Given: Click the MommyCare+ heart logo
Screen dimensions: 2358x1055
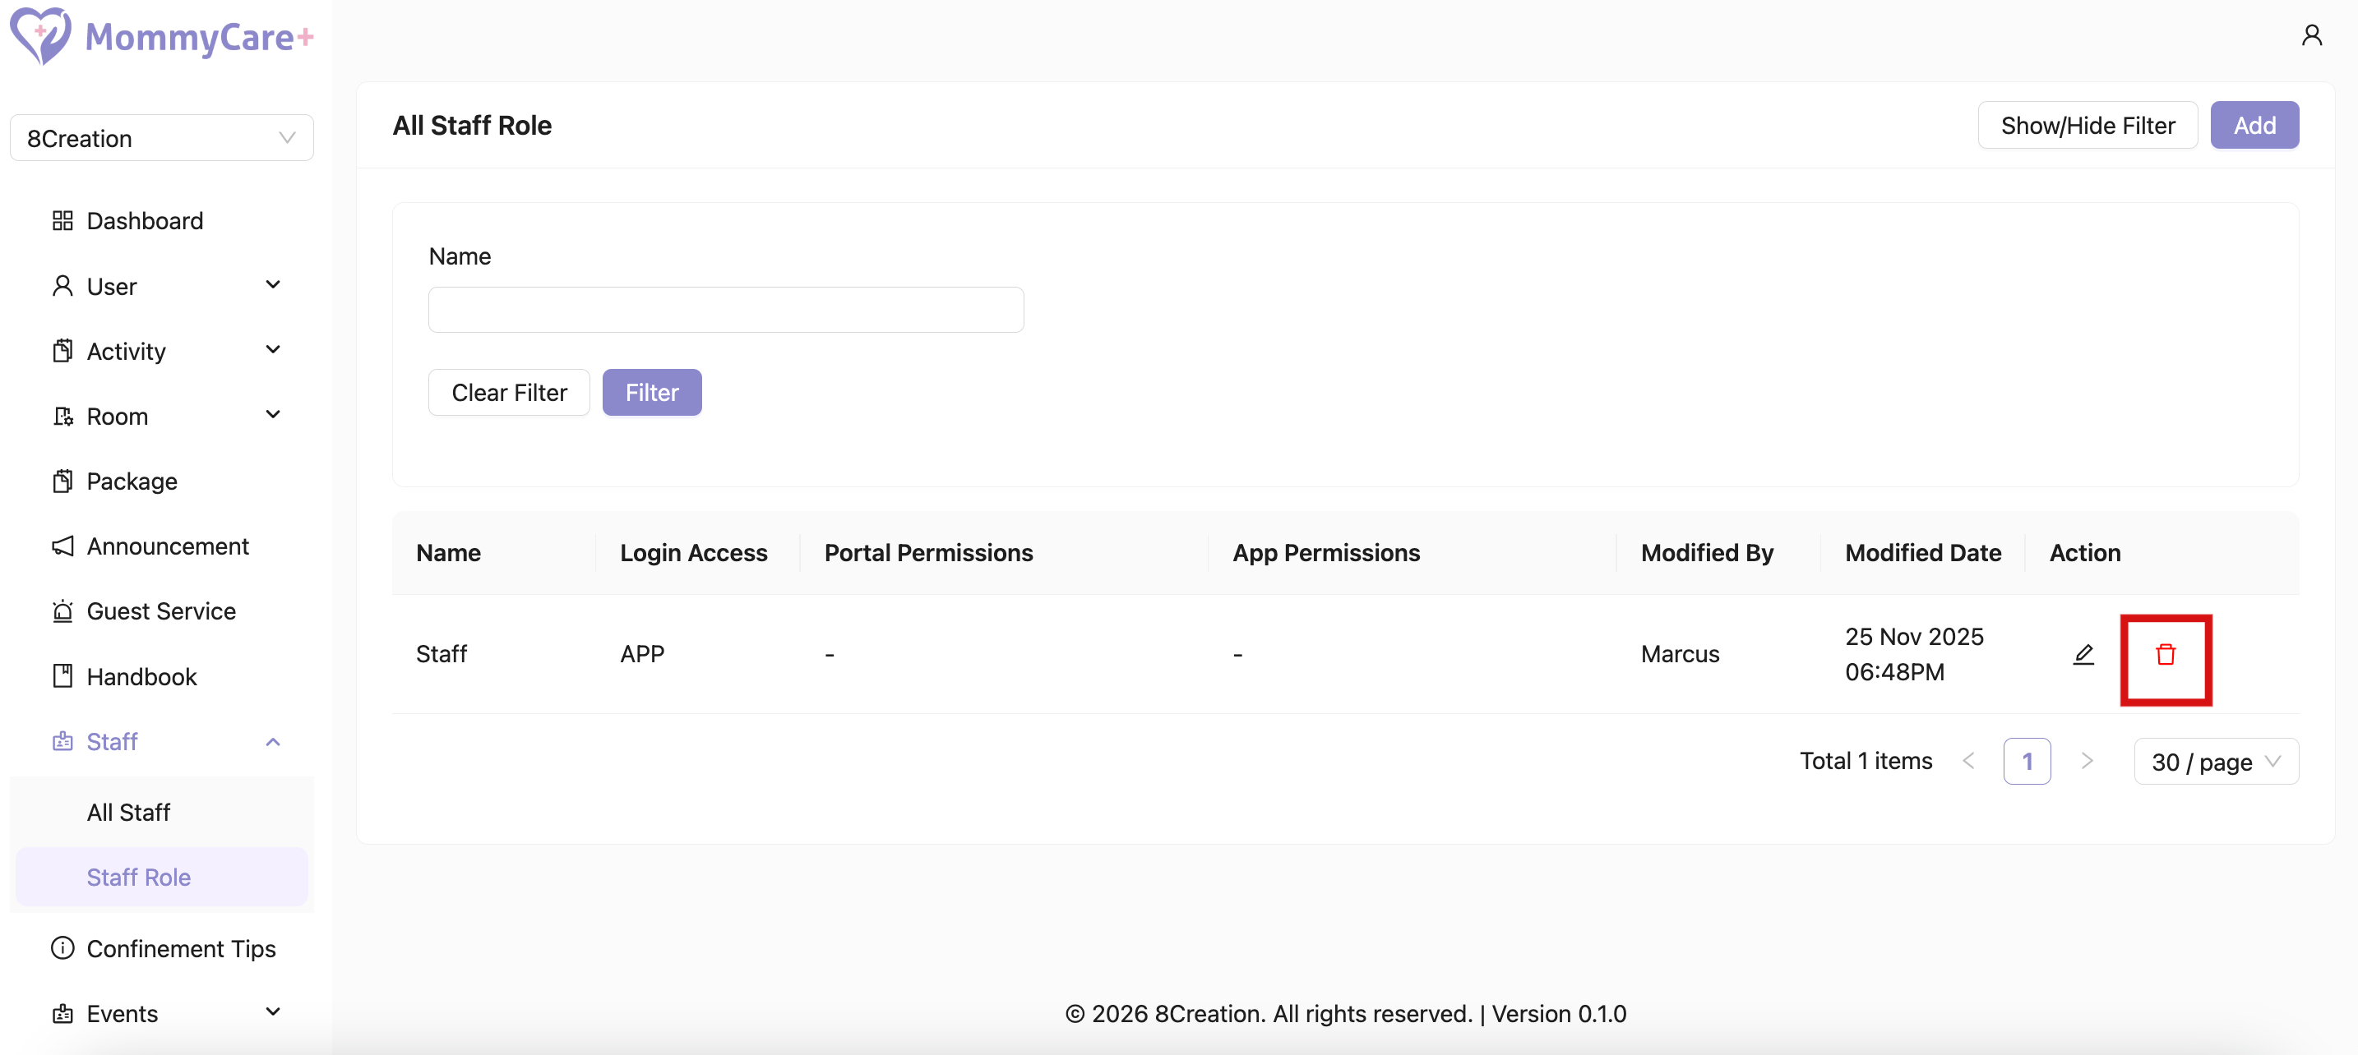Looking at the screenshot, I should [x=39, y=35].
